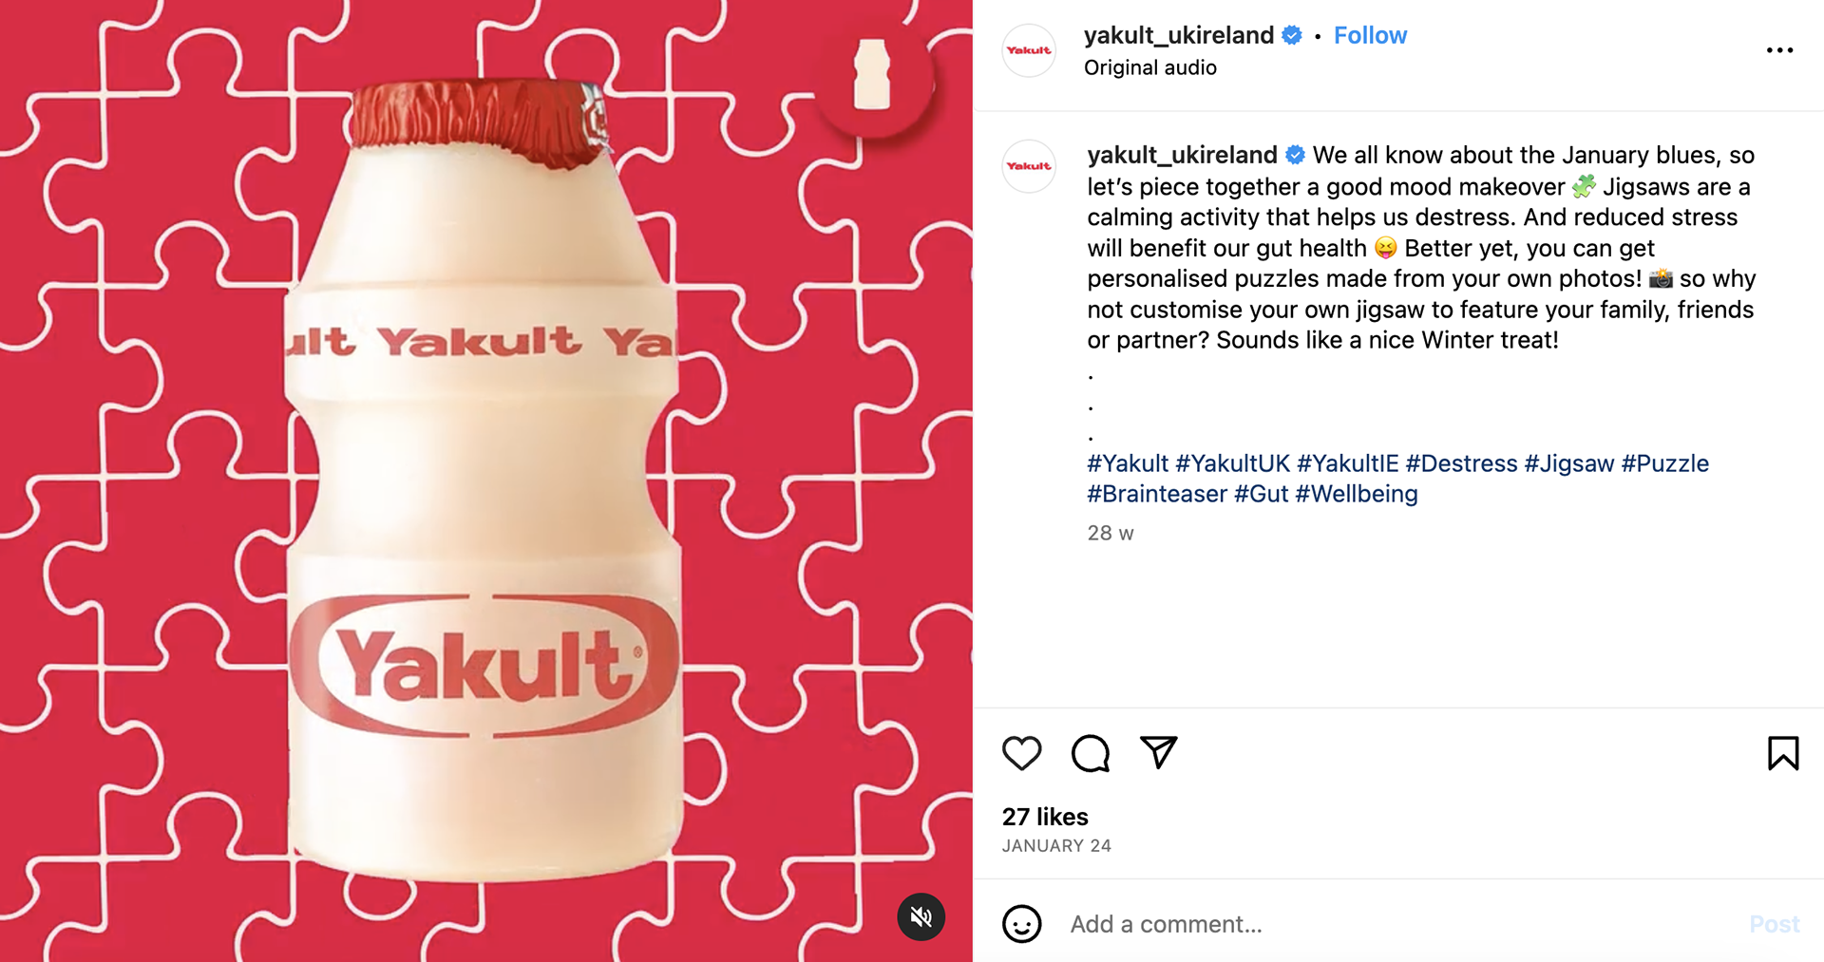The width and height of the screenshot is (1824, 962).
Task: Open the #Jigsaw hashtag
Action: click(1568, 463)
